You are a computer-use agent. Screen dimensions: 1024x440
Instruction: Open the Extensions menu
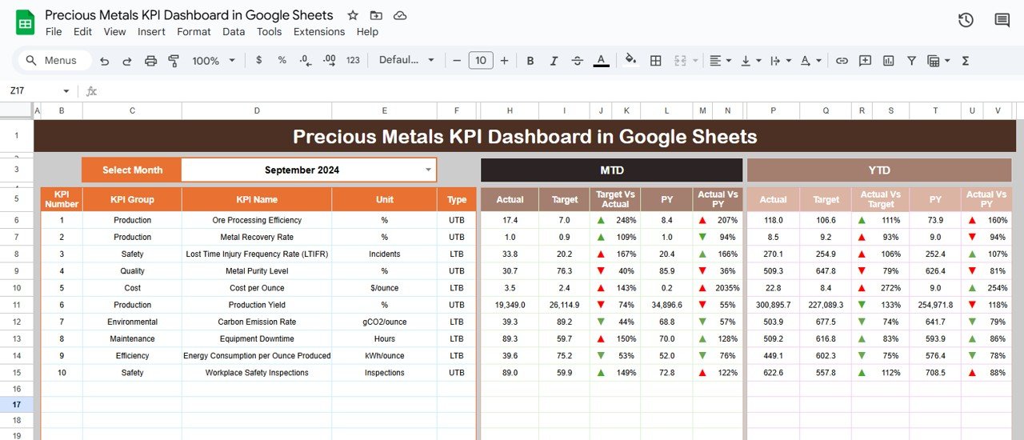point(319,32)
